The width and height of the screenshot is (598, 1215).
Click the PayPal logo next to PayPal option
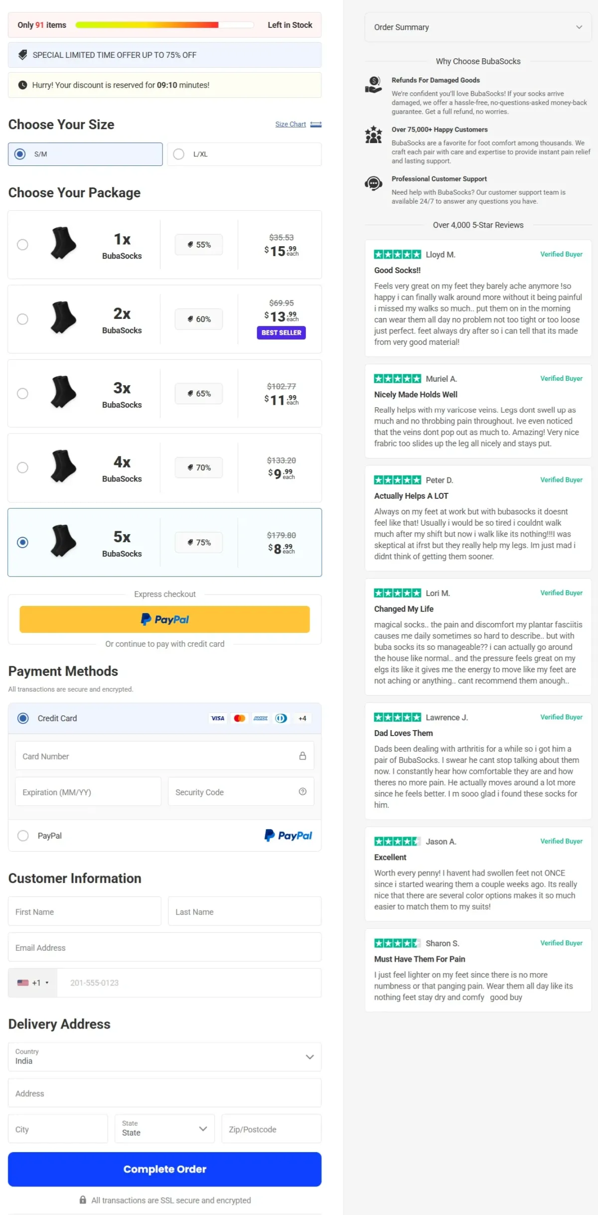coord(288,835)
